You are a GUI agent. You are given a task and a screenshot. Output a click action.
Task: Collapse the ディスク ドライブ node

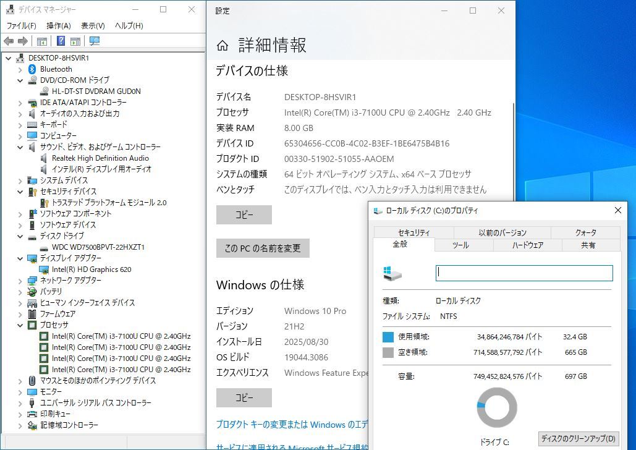tap(20, 236)
